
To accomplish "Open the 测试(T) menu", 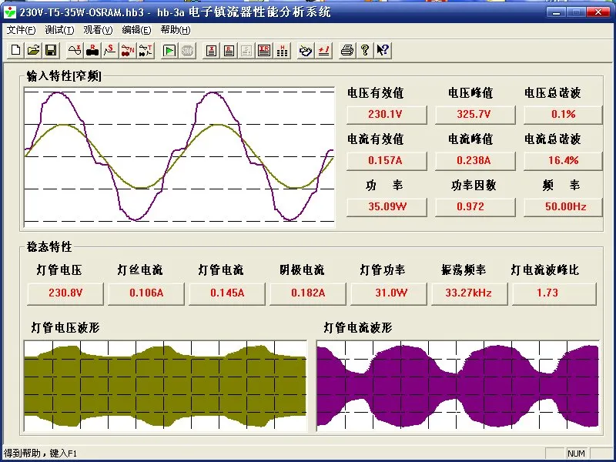I will pos(59,30).
